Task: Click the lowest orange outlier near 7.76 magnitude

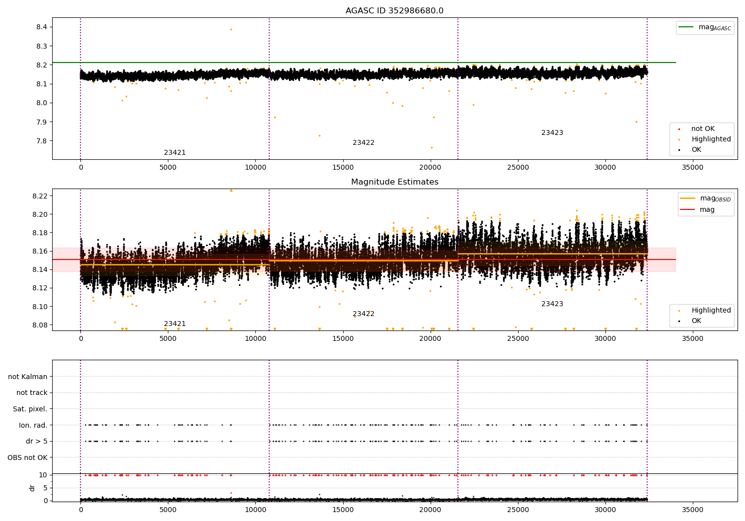Action: point(432,147)
